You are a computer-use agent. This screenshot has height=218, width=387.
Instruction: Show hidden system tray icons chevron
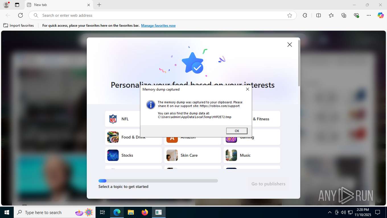tap(330, 212)
